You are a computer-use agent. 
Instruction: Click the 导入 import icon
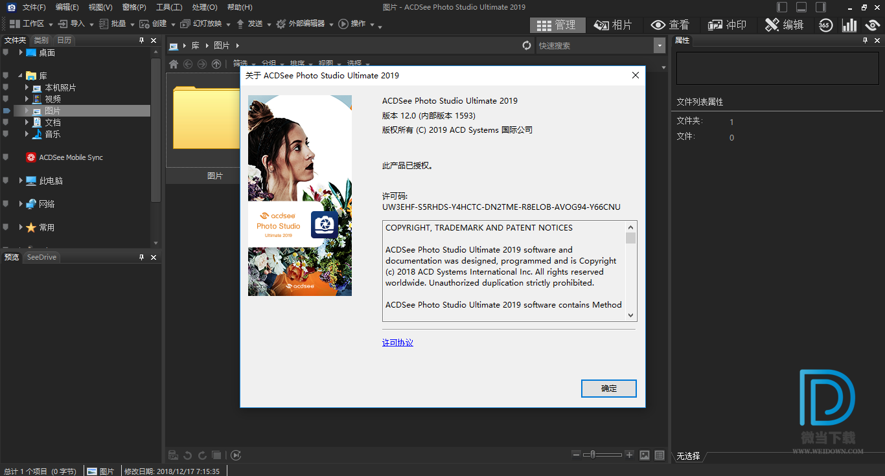click(x=63, y=24)
